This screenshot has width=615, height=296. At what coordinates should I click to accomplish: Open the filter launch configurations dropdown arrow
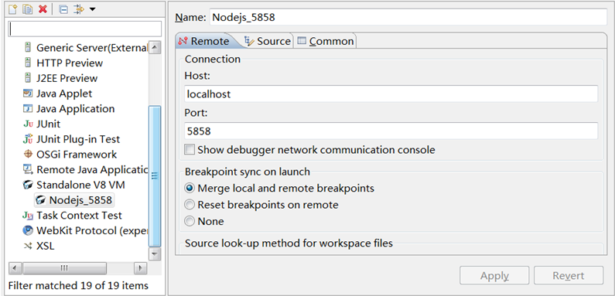(92, 9)
